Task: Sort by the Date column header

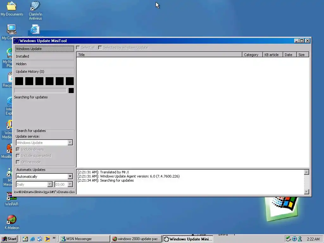Action: 290,55
